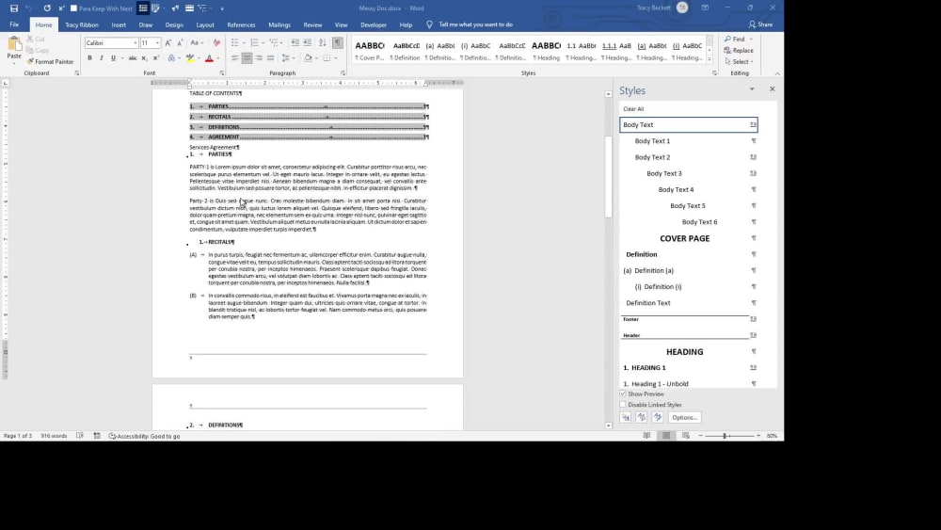941x530 pixels.
Task: Align text left
Action: [234, 58]
